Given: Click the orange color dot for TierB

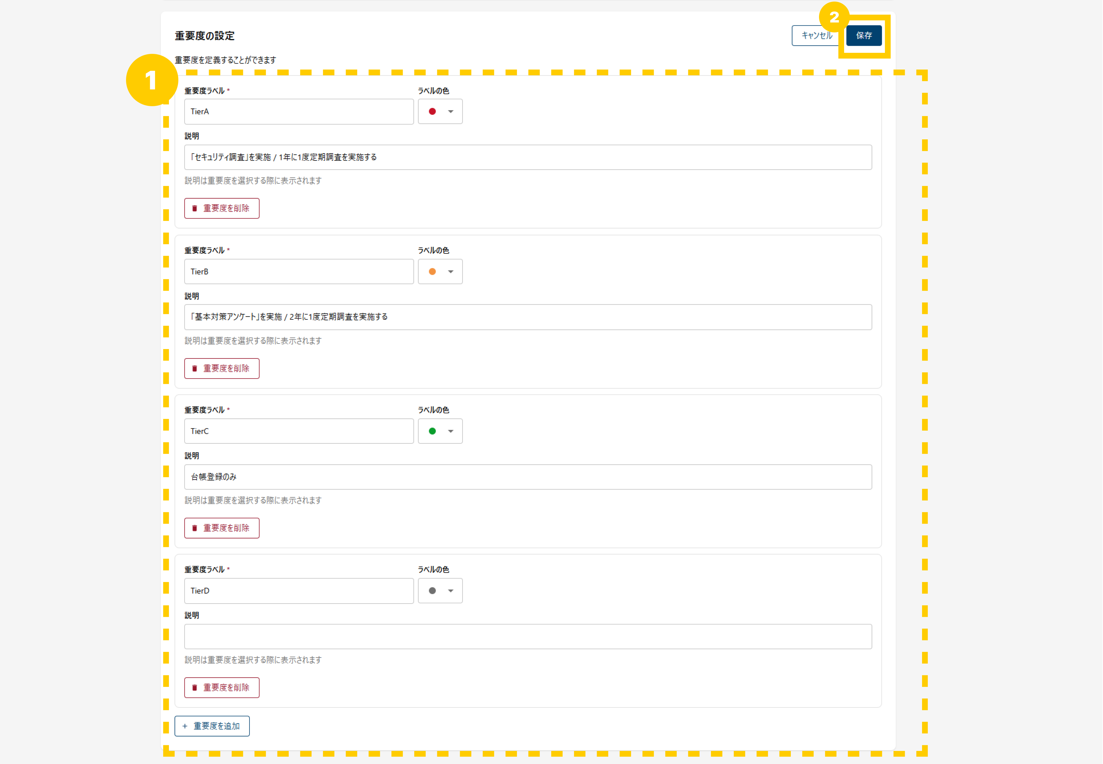Looking at the screenshot, I should click(x=432, y=271).
